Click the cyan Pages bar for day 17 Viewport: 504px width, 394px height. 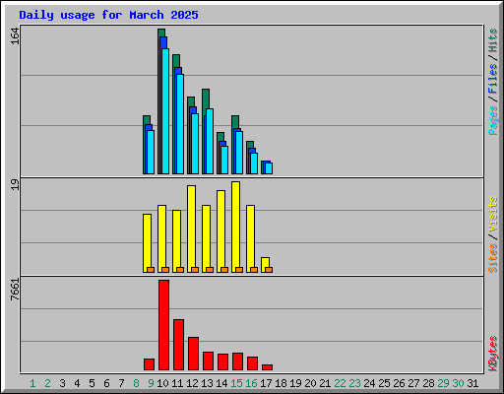(x=269, y=168)
